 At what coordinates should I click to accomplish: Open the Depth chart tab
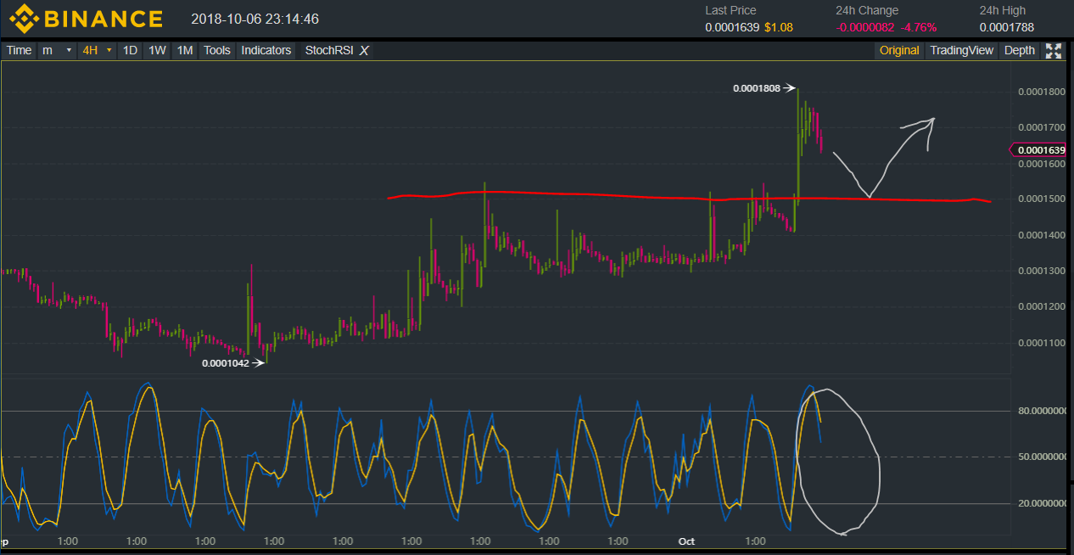1019,50
